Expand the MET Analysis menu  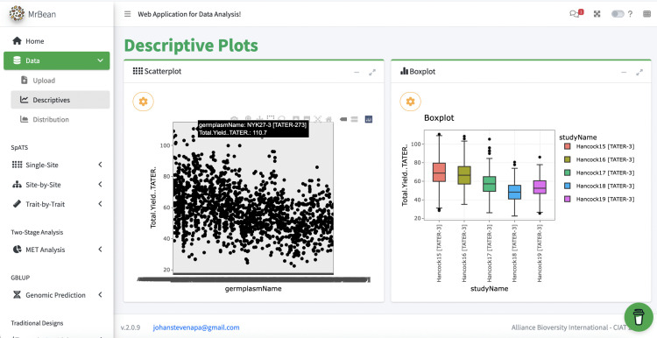(57, 250)
